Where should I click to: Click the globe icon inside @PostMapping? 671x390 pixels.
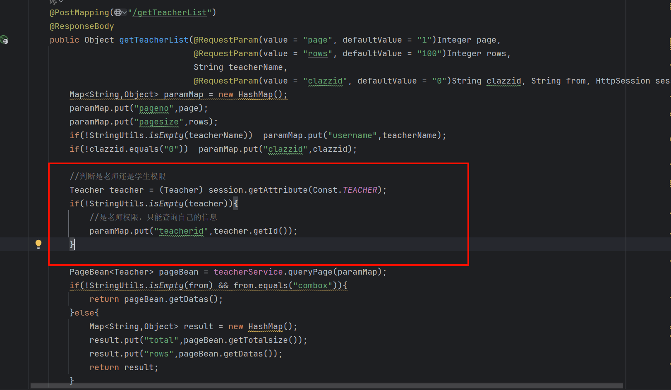pyautogui.click(x=118, y=13)
